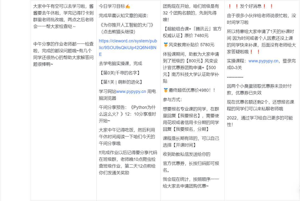Click the text ‼完成作业以后记得要分享代码
The width and height of the screenshot is (300, 201).
128,152
